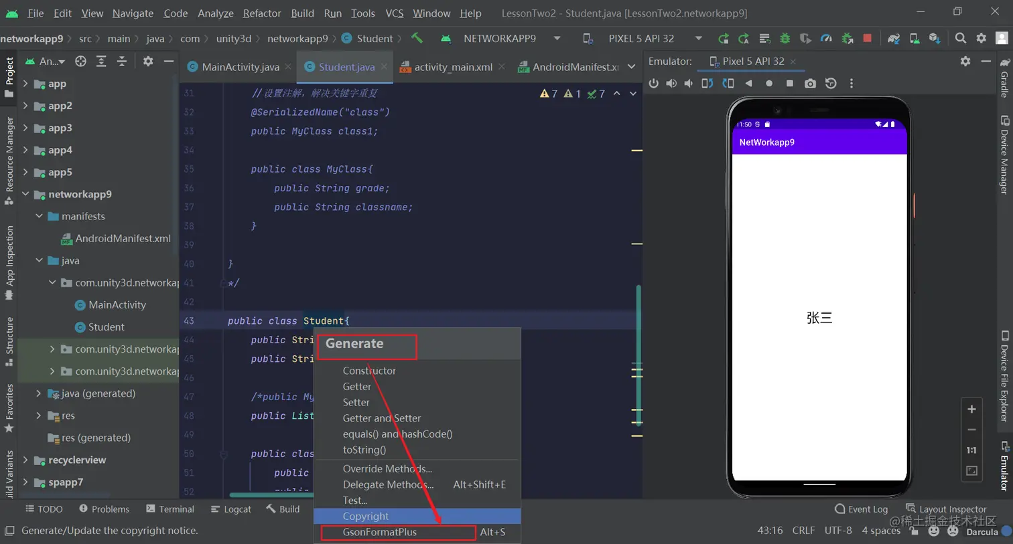Expand all icon in Project panel
The height and width of the screenshot is (544, 1013).
click(x=101, y=62)
